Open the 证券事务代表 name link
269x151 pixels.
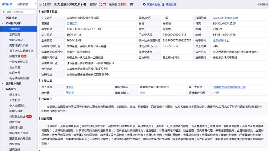pos(216,93)
